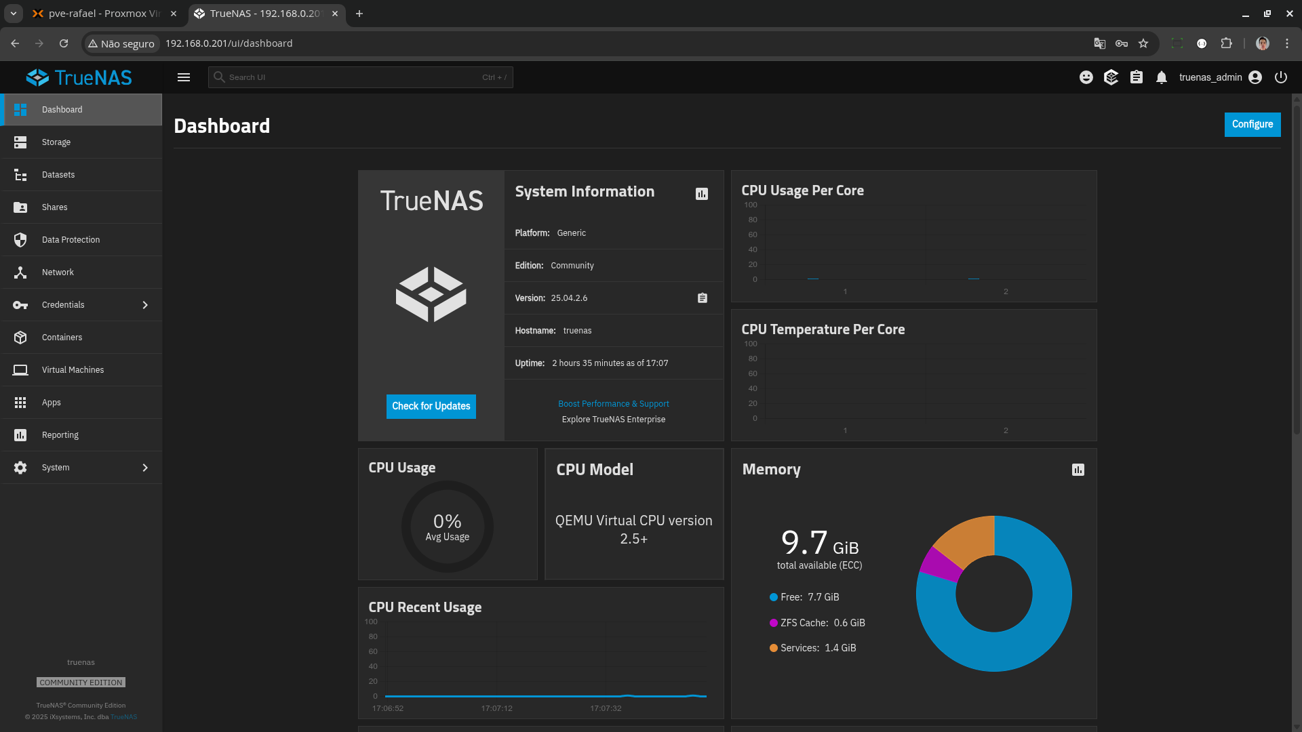The width and height of the screenshot is (1302, 732).
Task: Click the Network sidebar icon
Action: pos(20,272)
